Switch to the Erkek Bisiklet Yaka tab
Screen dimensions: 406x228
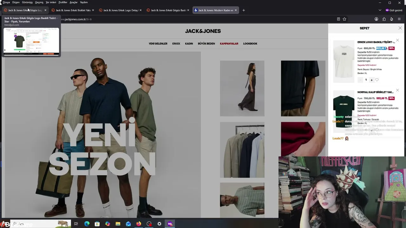pos(73,10)
